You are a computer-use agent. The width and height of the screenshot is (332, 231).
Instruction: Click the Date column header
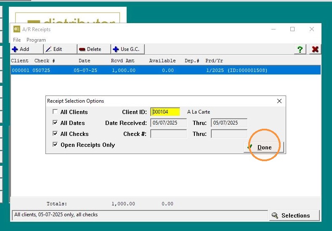tap(85, 61)
